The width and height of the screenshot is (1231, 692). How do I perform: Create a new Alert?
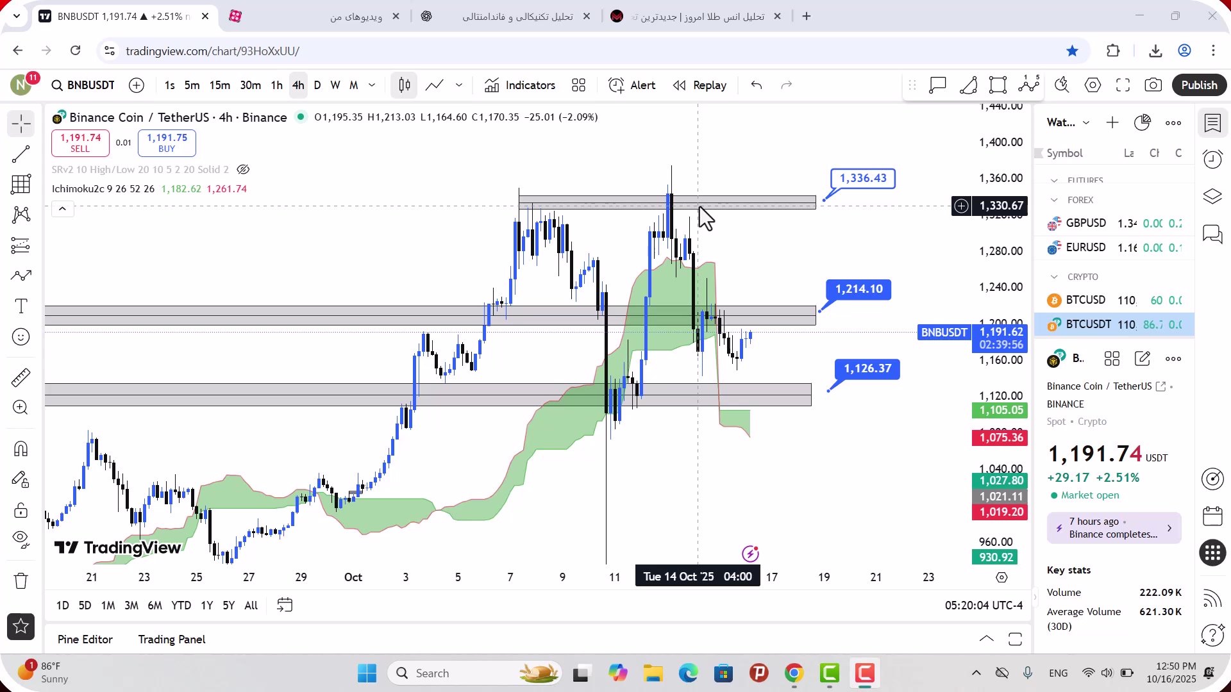coord(632,85)
